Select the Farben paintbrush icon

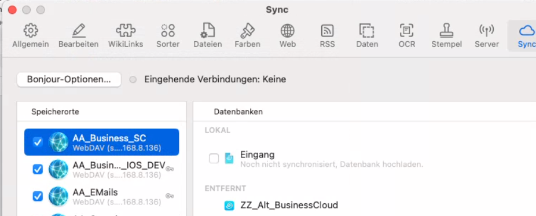point(247,35)
